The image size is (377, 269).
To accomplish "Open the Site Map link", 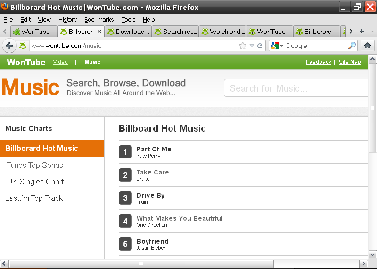I will point(350,62).
